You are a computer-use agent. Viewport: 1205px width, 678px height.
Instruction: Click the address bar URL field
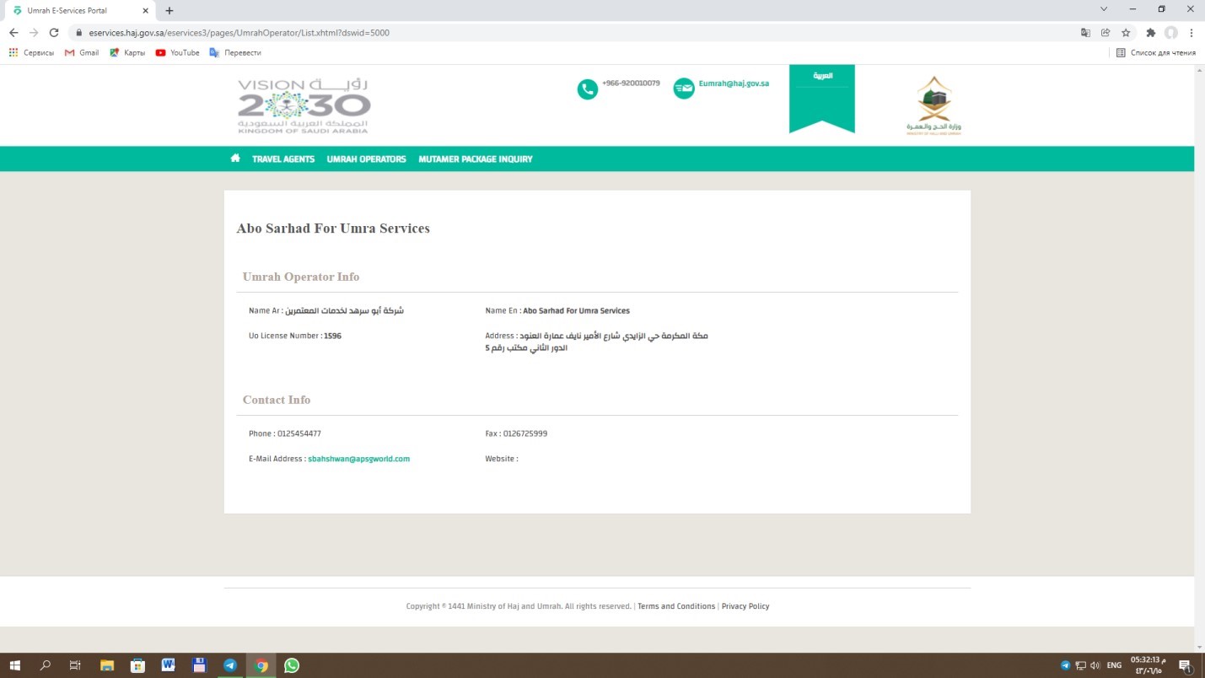[506, 33]
